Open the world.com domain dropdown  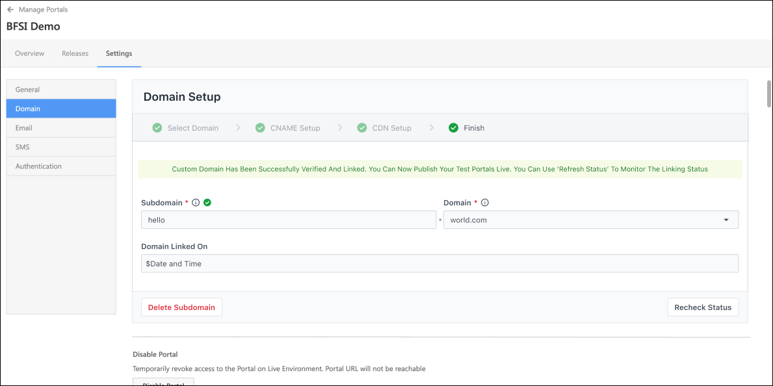tap(726, 220)
